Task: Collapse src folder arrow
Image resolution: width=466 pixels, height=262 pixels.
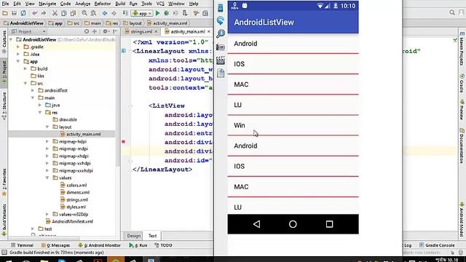Action: point(25,83)
